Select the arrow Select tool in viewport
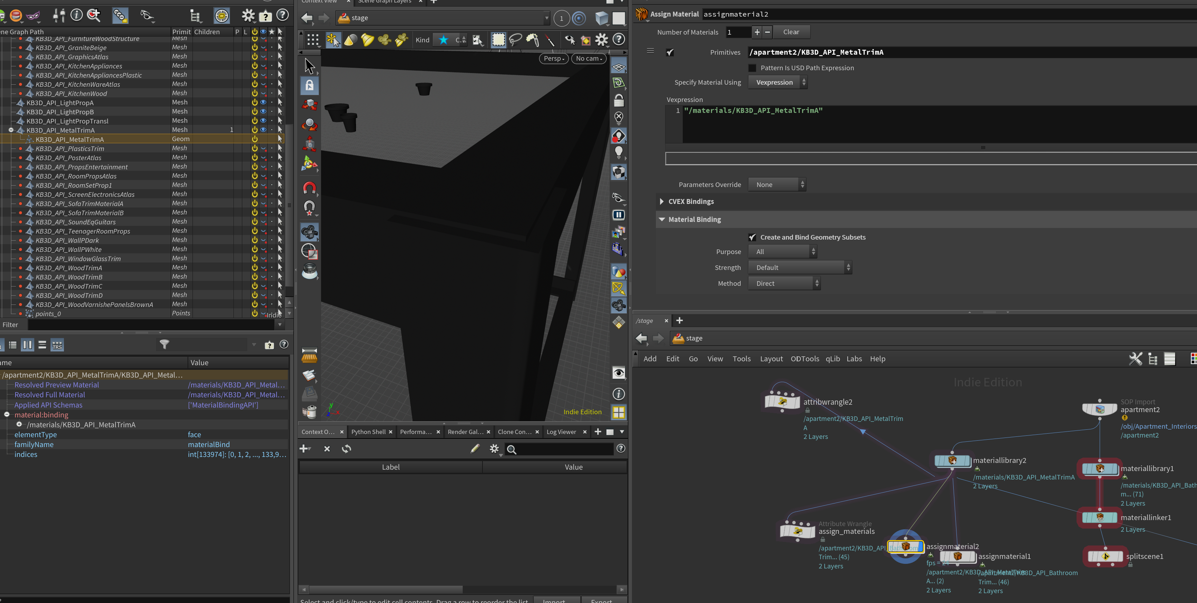Viewport: 1197px width, 603px height. pyautogui.click(x=309, y=66)
